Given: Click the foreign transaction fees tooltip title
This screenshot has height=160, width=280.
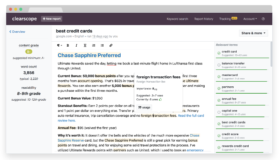Looking at the screenshot, I should click(x=159, y=77).
